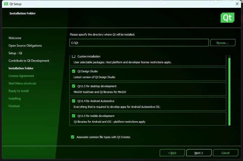Select the Start Menu shortcuts step

[22, 83]
